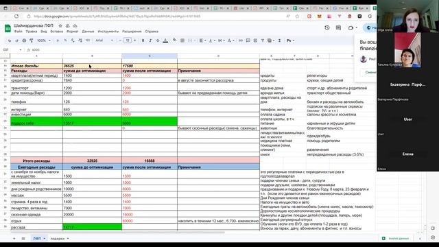The height and width of the screenshot is (247, 439).
Task: Open the cell fill color picker
Action: [174, 40]
